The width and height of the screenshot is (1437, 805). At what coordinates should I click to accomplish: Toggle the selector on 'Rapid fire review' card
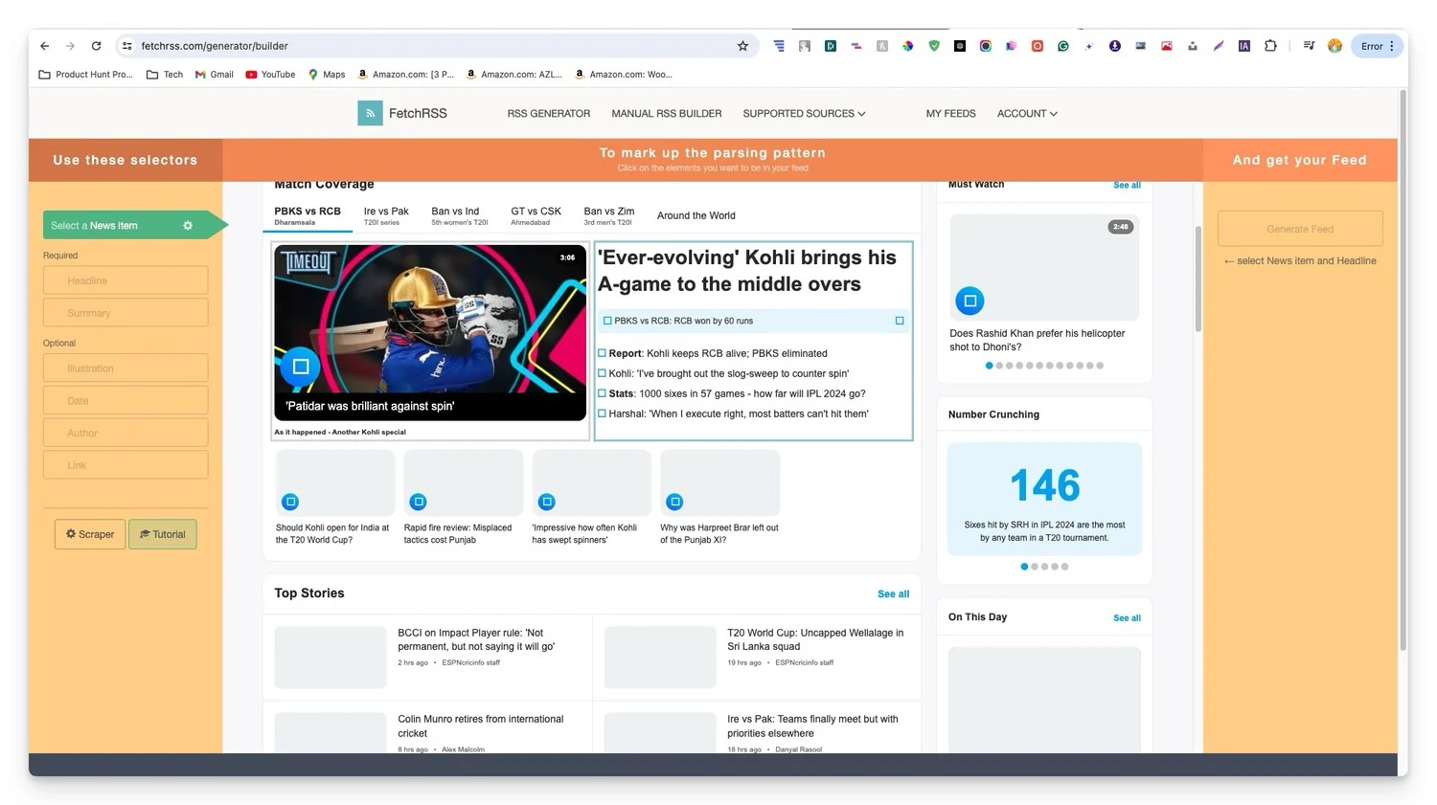tap(419, 502)
